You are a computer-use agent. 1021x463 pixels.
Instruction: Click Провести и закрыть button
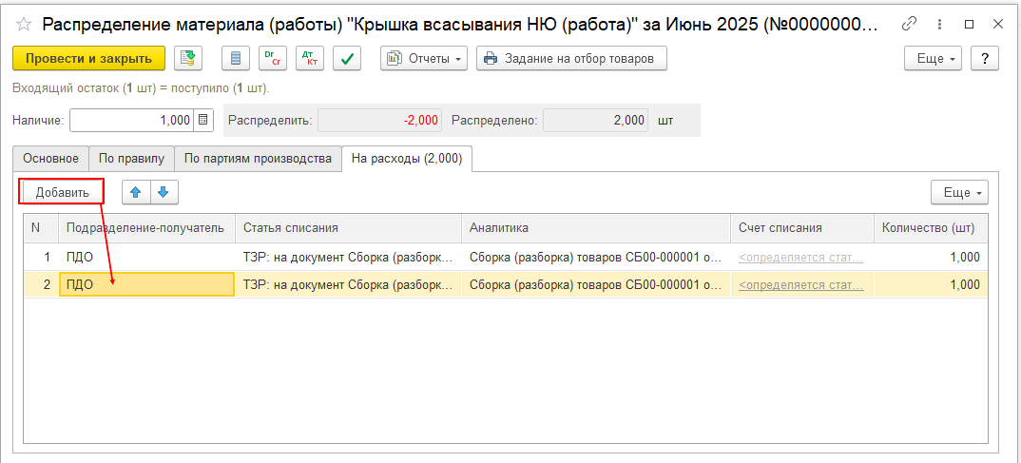[x=88, y=59]
